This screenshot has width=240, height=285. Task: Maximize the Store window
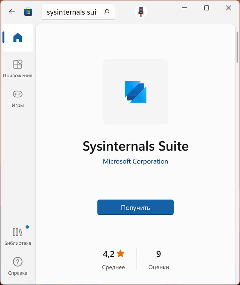point(206,8)
